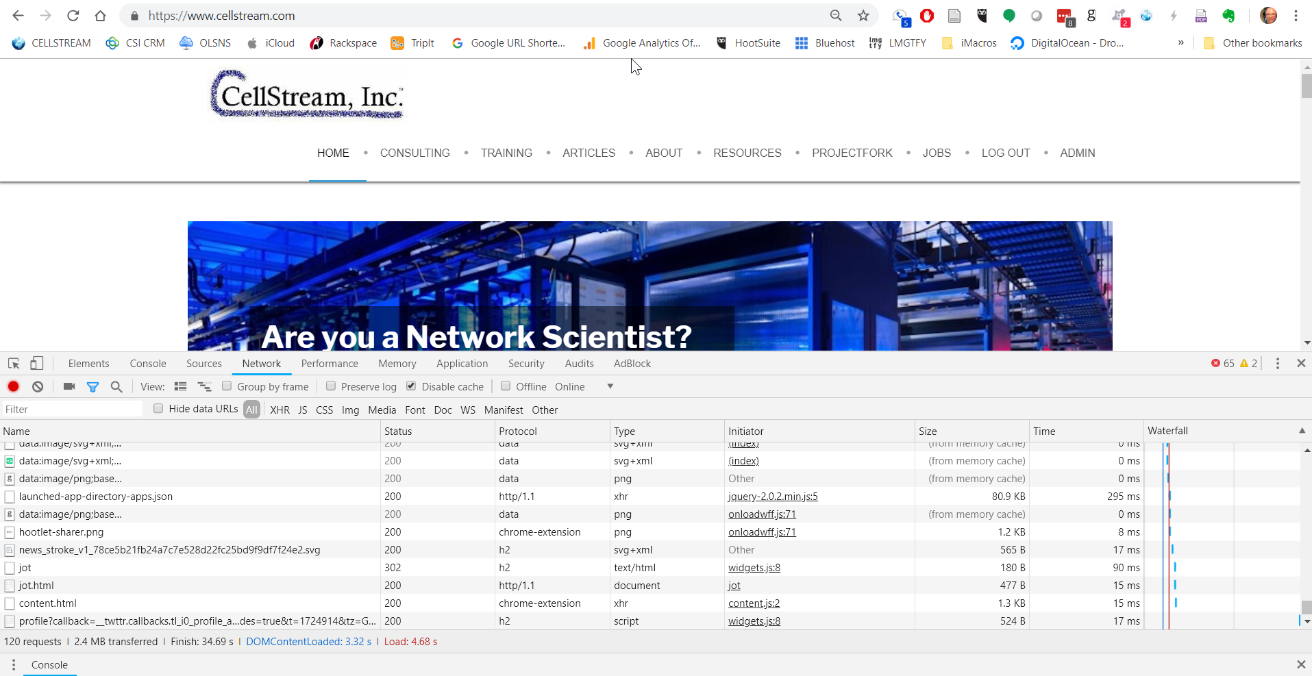1312x676 pixels.
Task: Expand the hidden bookmarks overflow chevron
Action: pos(1180,42)
